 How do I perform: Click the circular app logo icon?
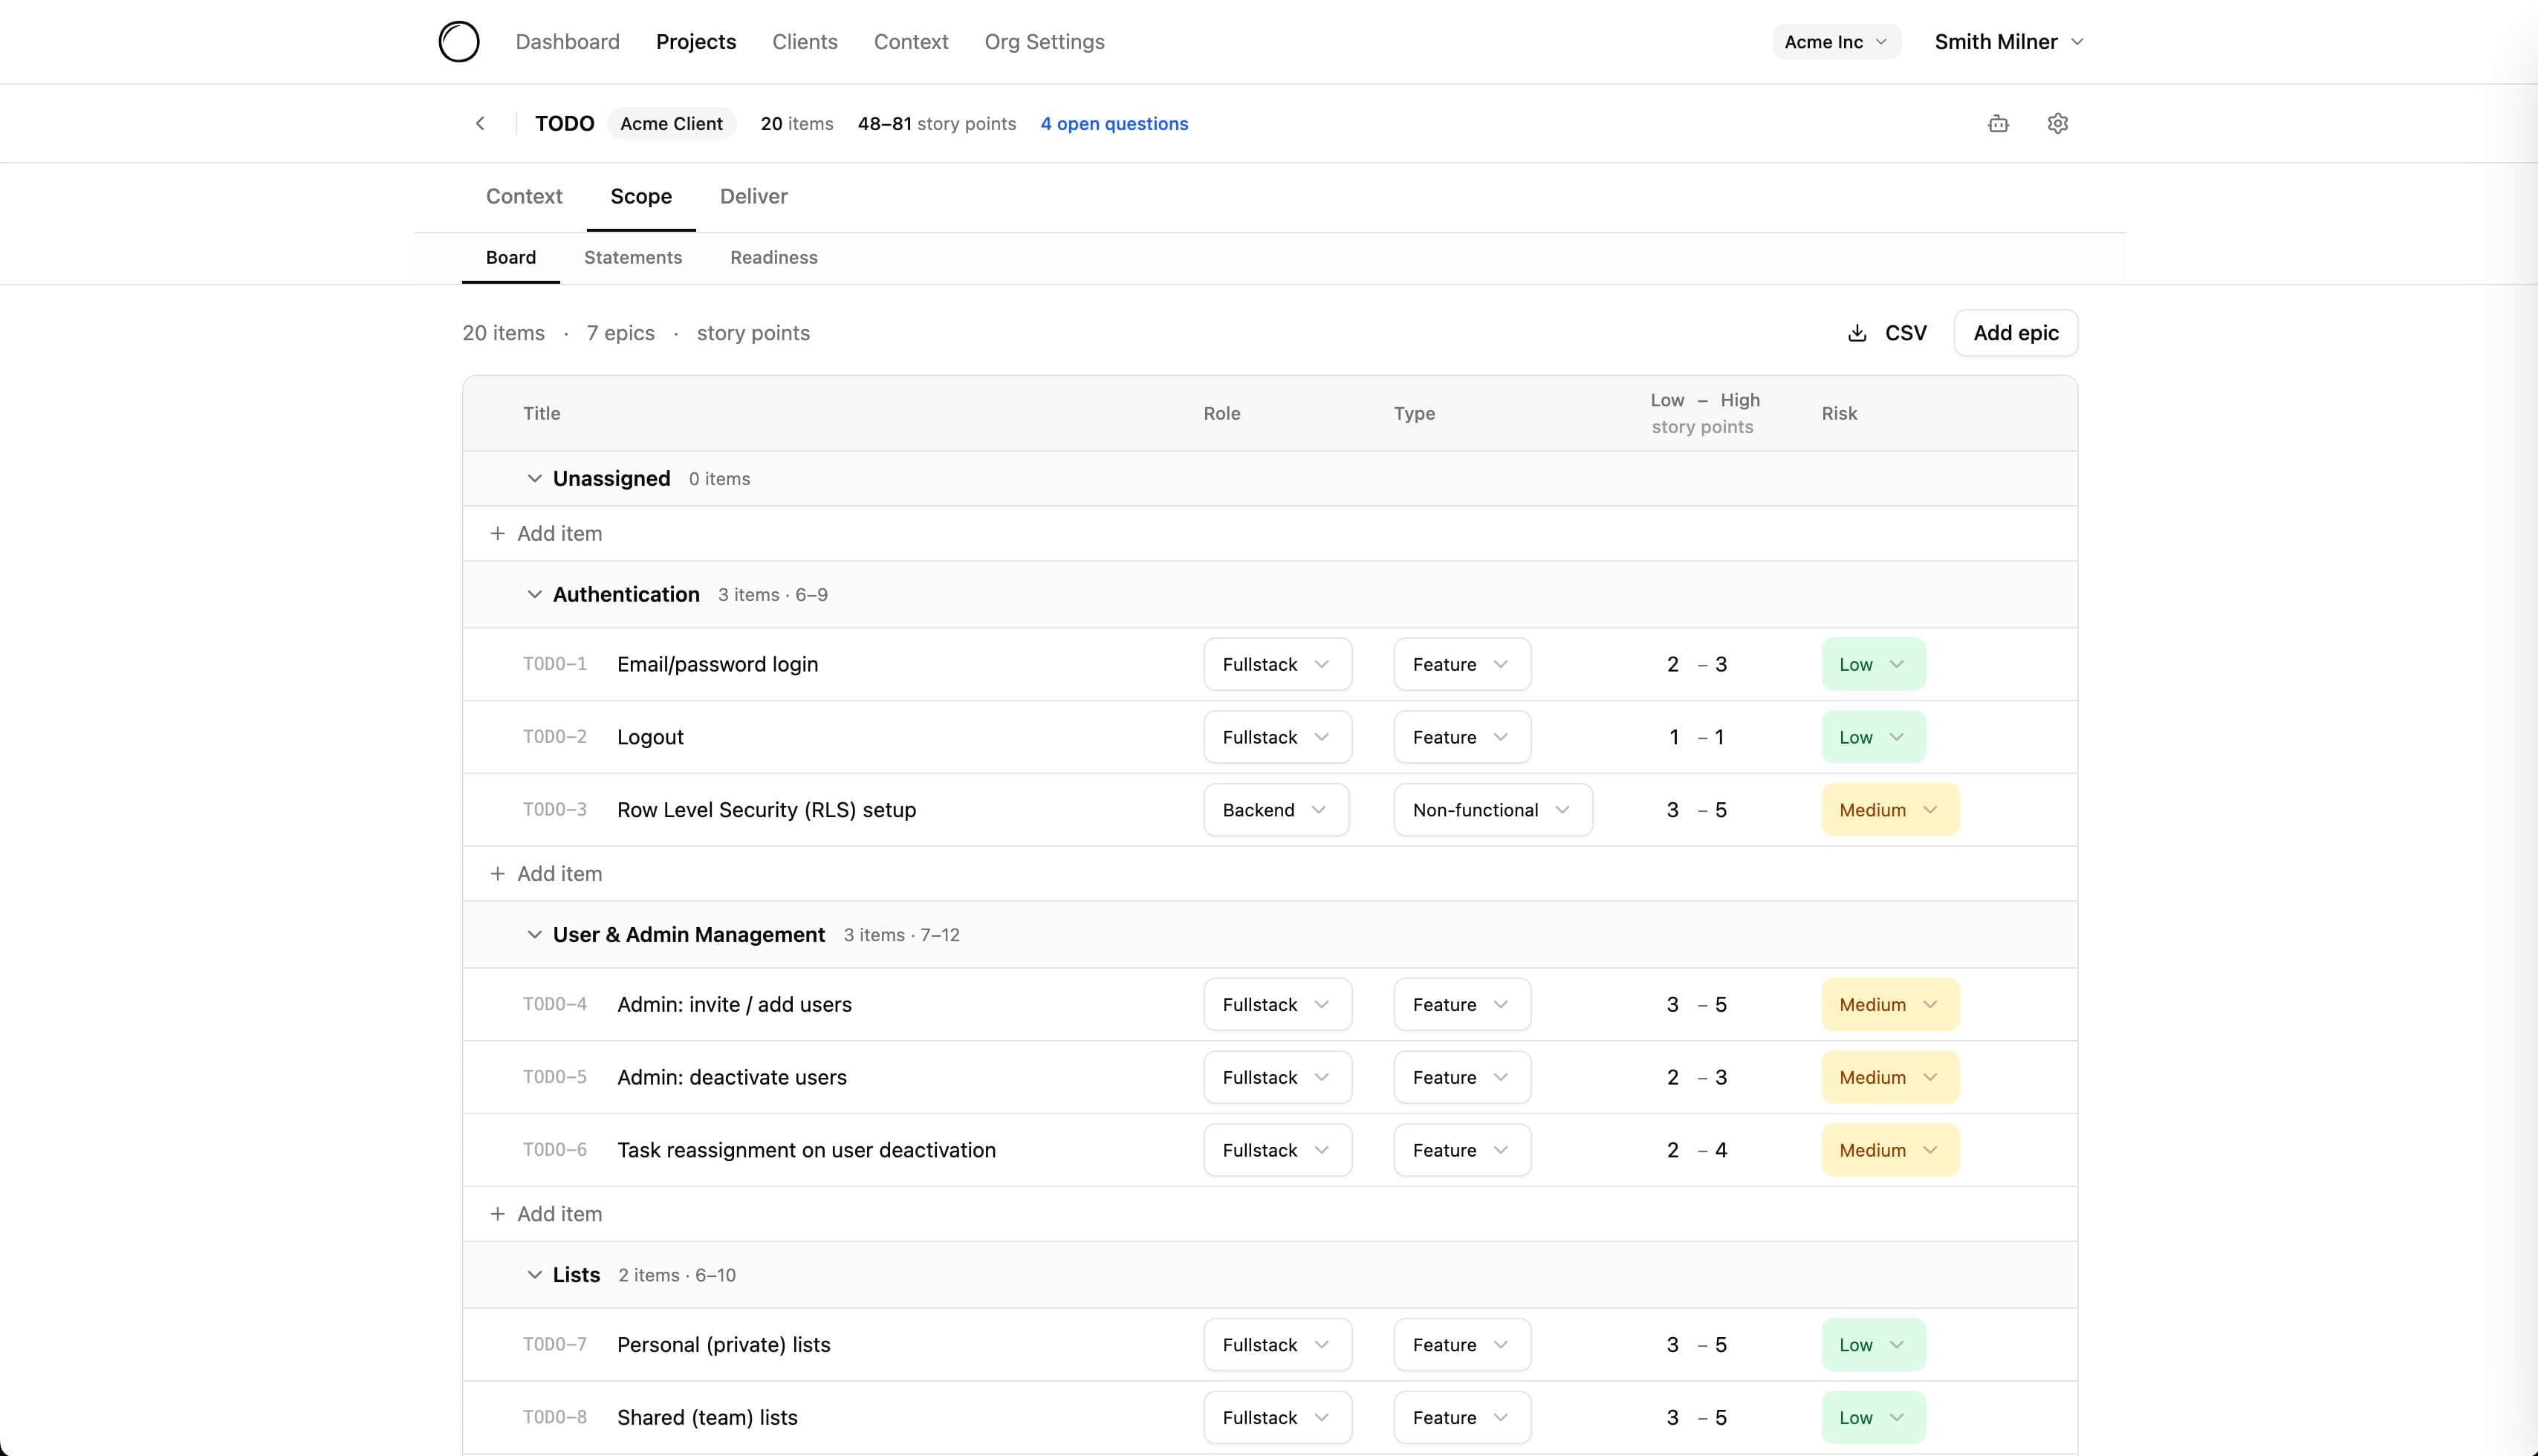click(x=459, y=42)
